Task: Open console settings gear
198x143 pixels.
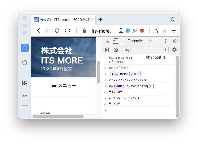Action: point(174,50)
